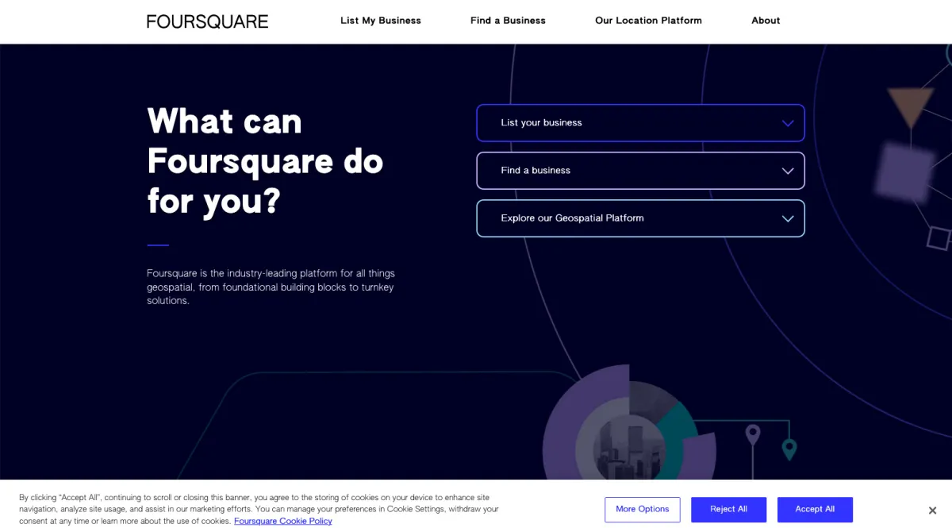The height and width of the screenshot is (528, 952).
Task: Open the Foursquare Cookie Policy link
Action: pos(283,521)
